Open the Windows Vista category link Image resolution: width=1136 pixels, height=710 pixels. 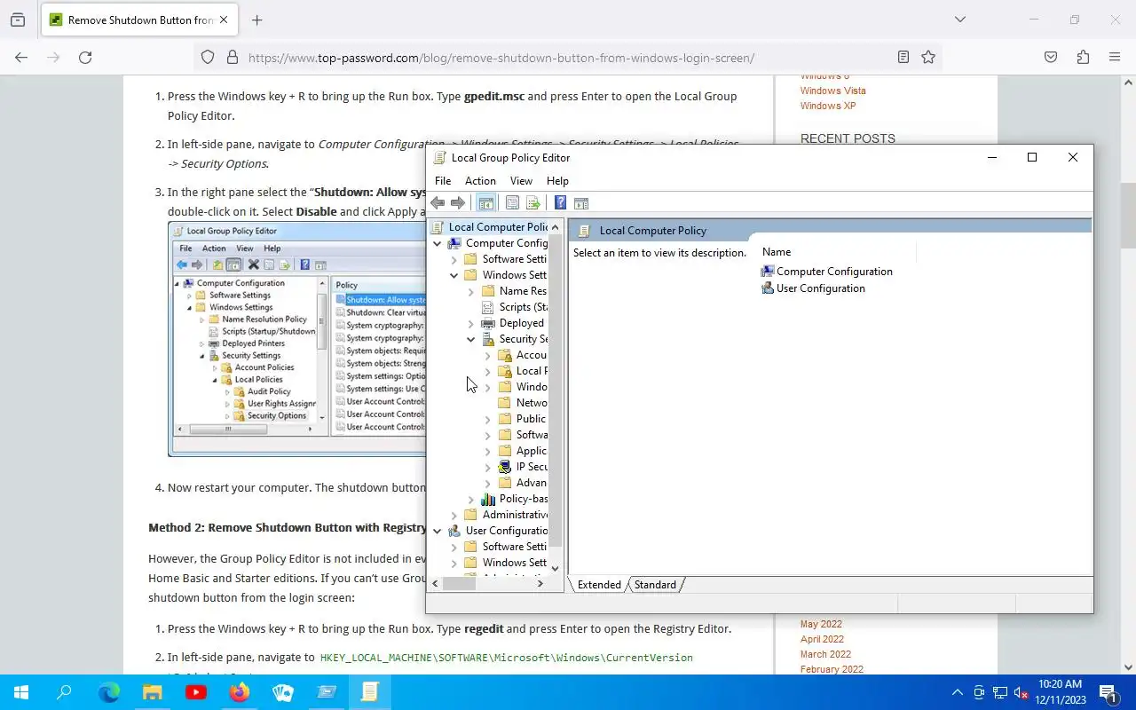pos(832,91)
